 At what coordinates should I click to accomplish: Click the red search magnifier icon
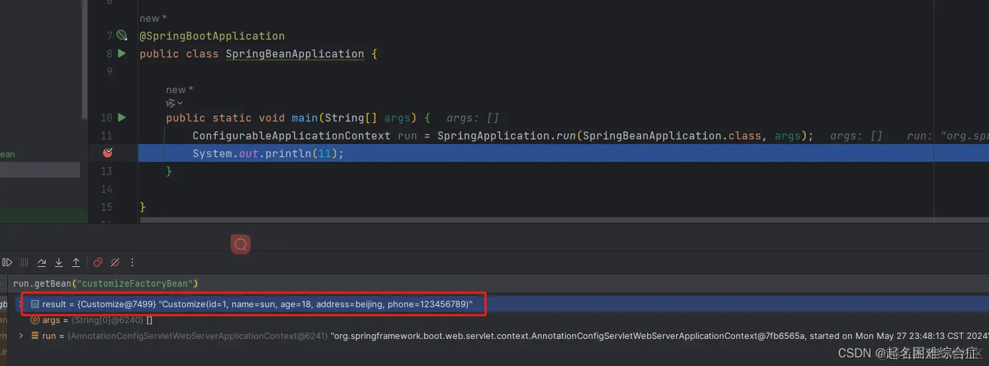tap(241, 244)
